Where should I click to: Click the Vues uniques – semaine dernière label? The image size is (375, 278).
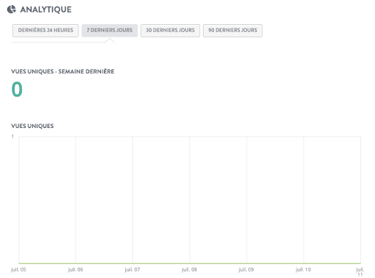[63, 72]
